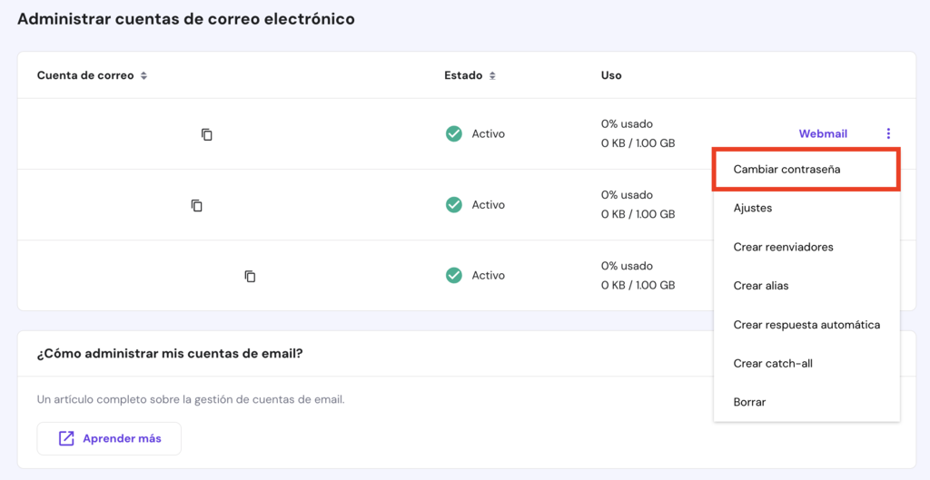Copy the third email account address
Screen dimensions: 930x480
click(250, 276)
